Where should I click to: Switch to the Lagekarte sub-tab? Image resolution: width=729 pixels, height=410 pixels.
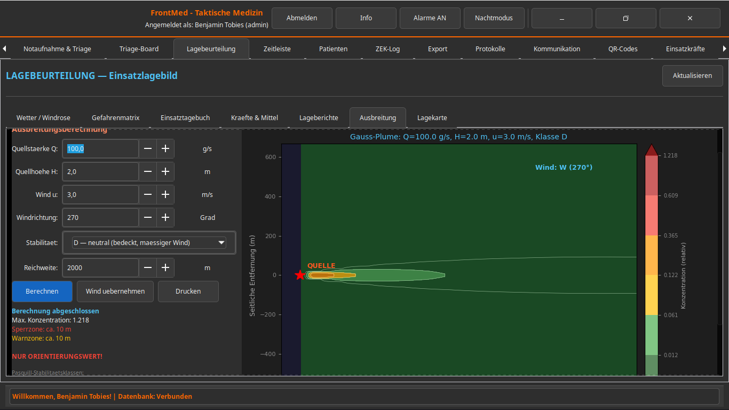(x=432, y=118)
